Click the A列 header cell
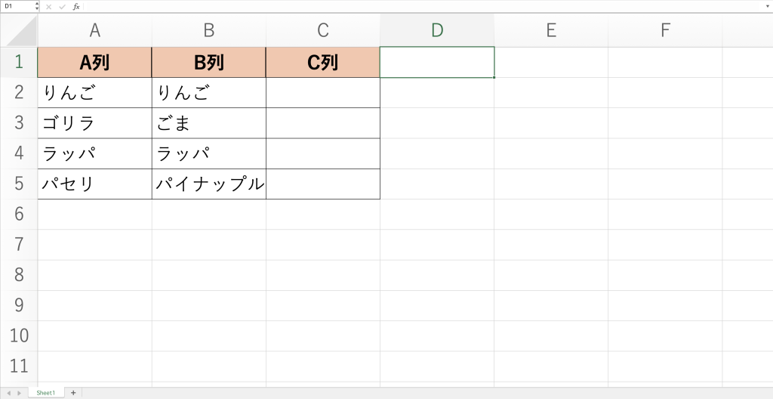 tap(95, 63)
